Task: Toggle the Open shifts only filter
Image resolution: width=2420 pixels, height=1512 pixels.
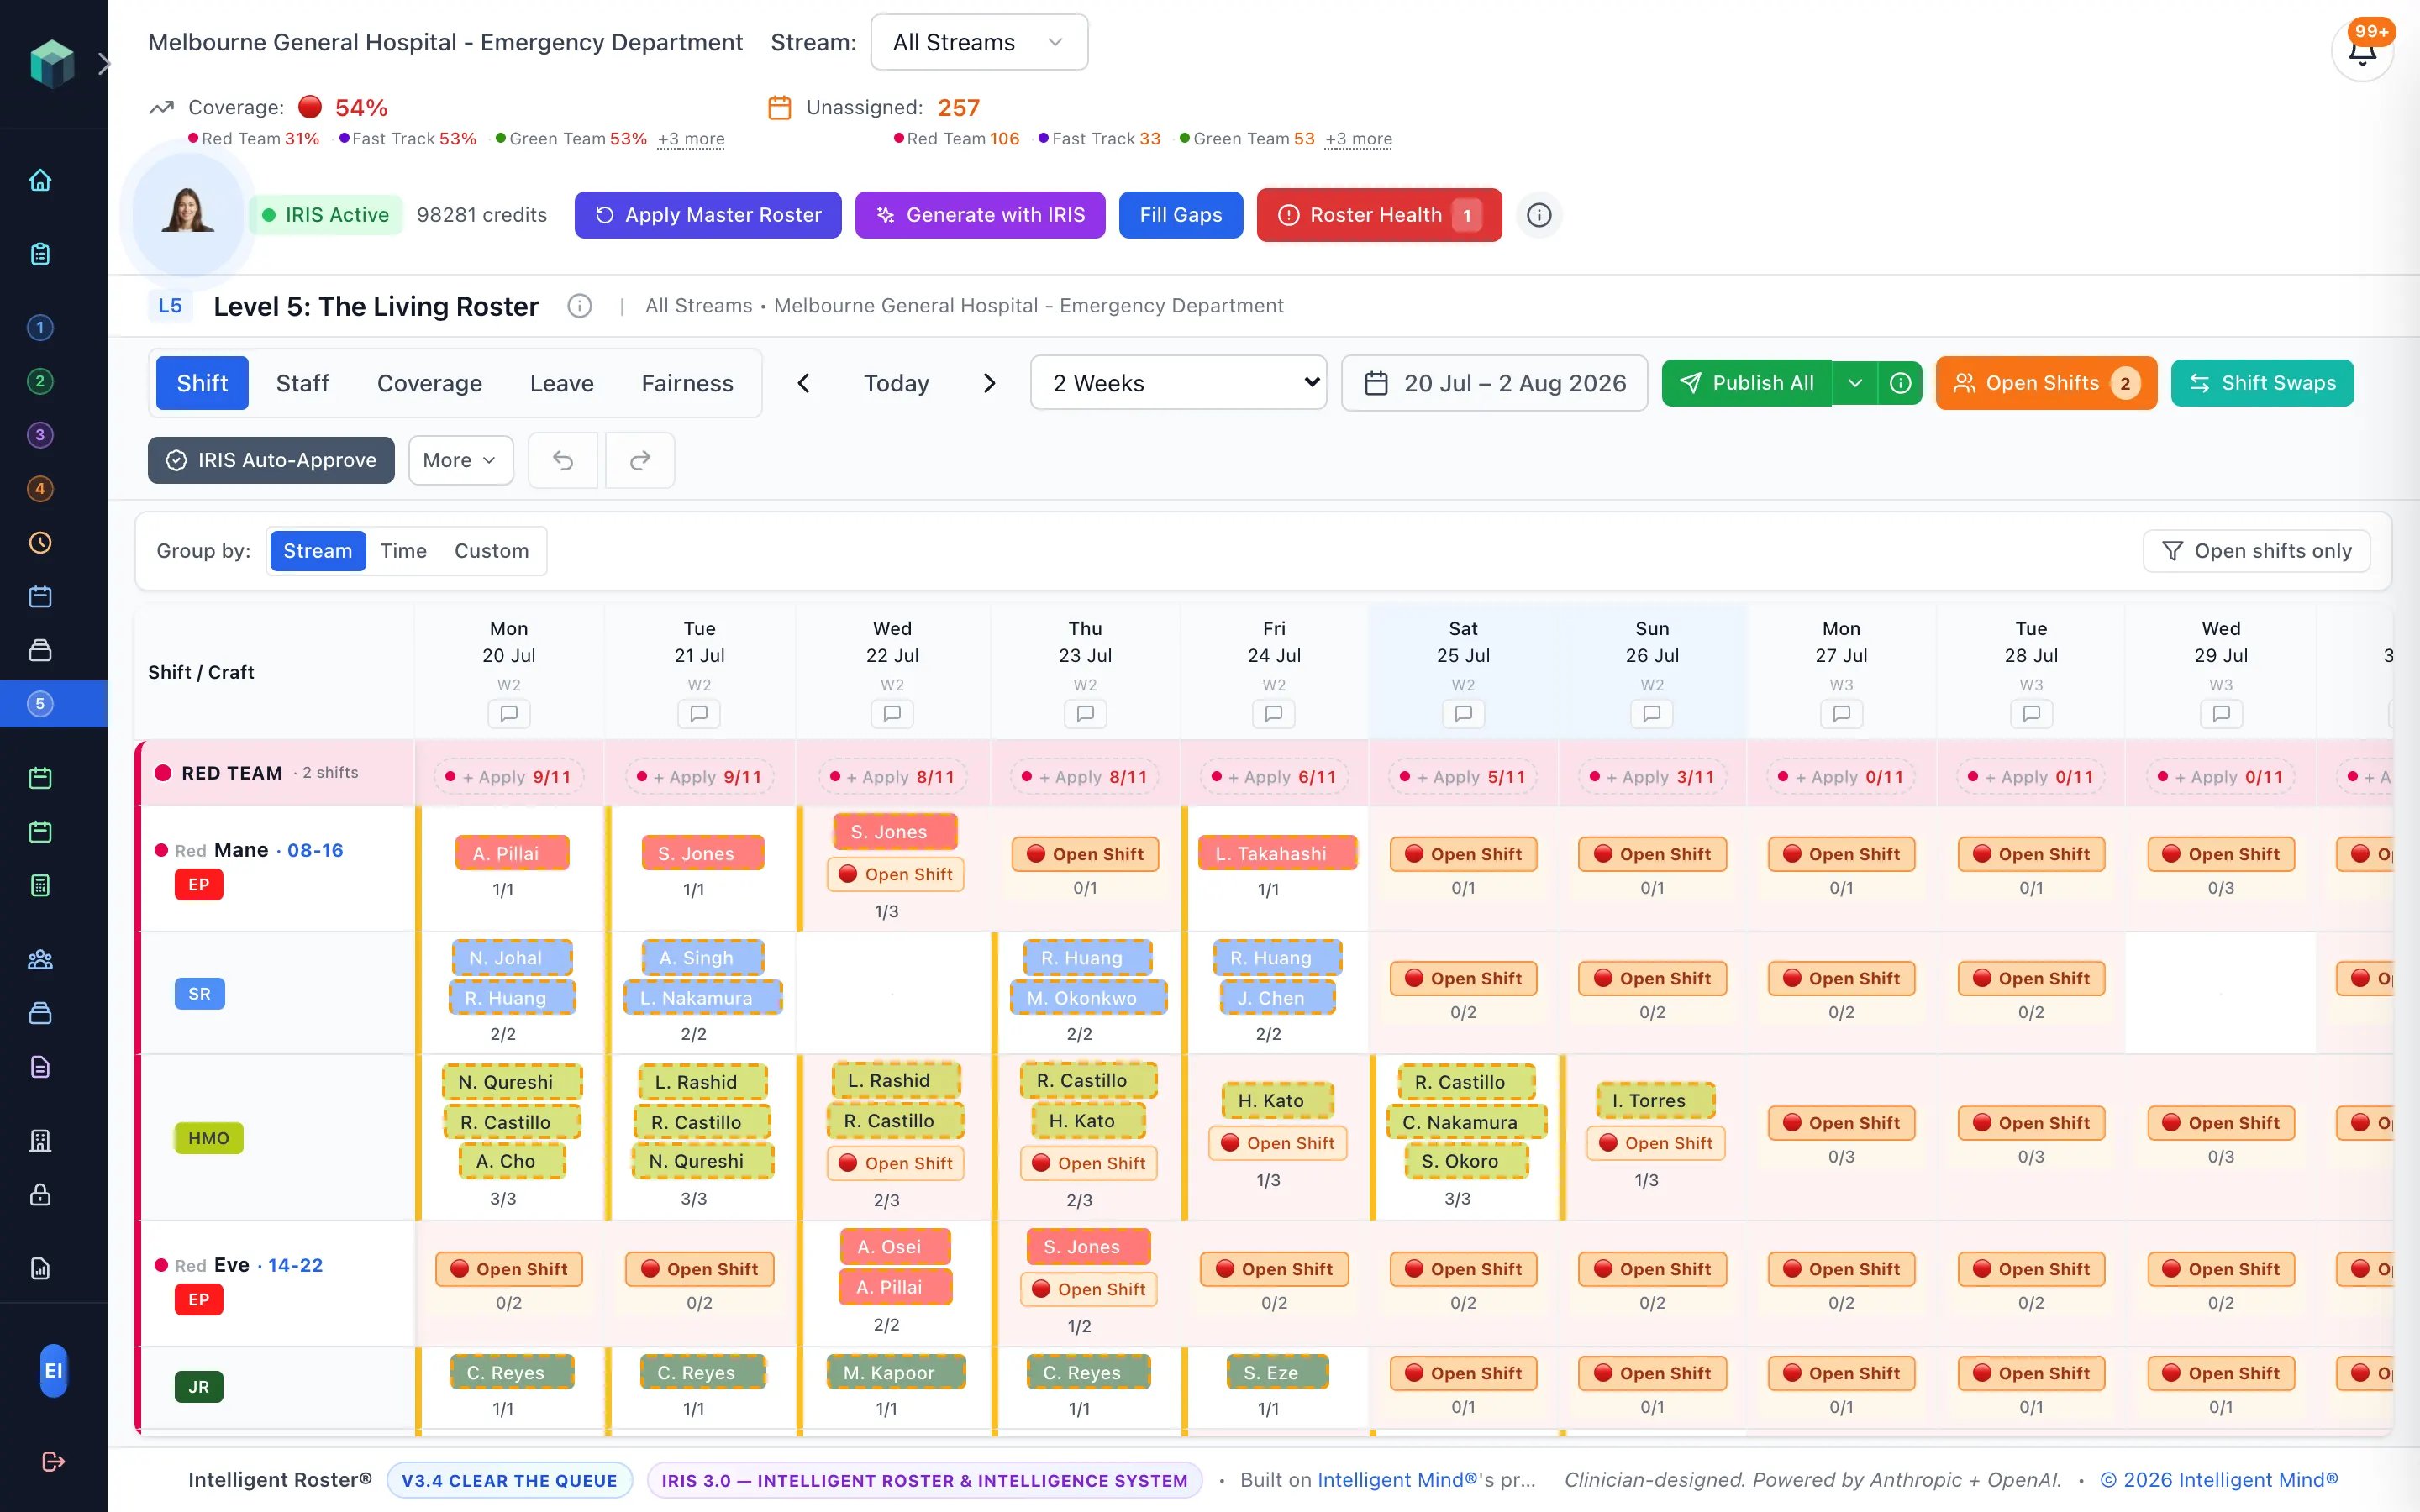Action: [2256, 551]
